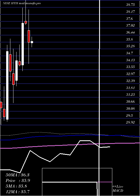The height and width of the screenshot is (196, 140).
Task: Select the 34.7 price axis label
Action: (129, 53)
